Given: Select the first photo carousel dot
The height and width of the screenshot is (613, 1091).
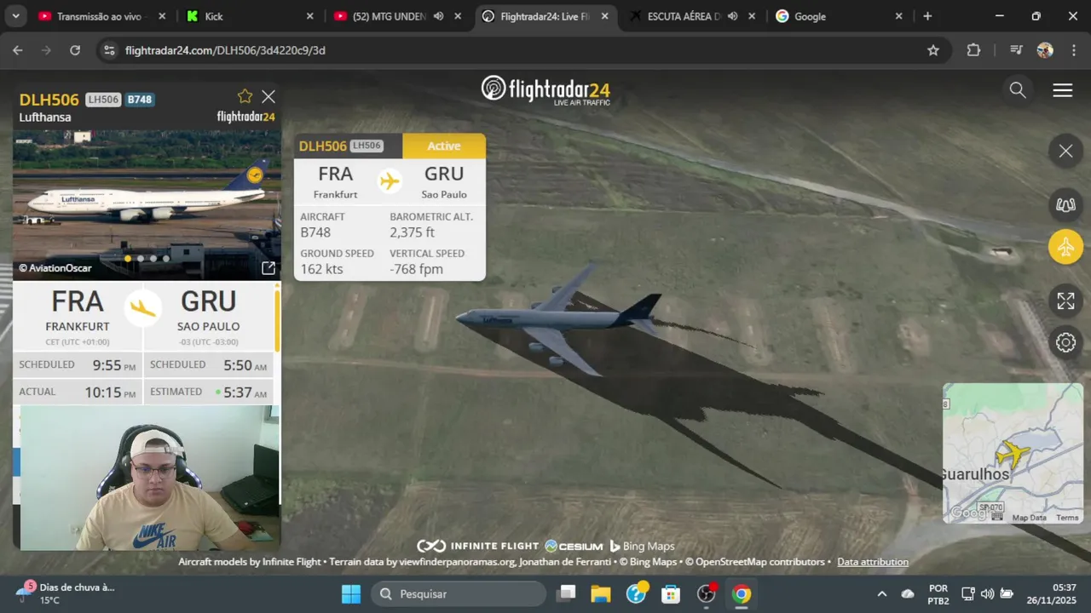Looking at the screenshot, I should (128, 258).
